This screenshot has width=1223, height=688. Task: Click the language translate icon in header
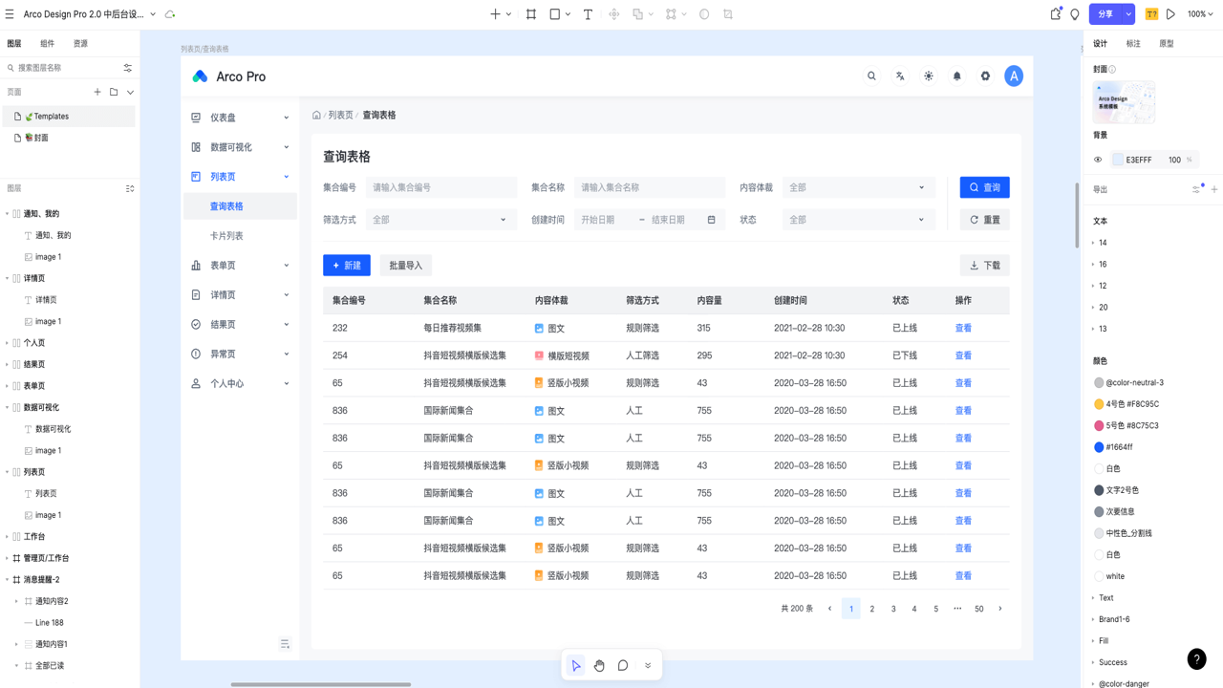[900, 76]
